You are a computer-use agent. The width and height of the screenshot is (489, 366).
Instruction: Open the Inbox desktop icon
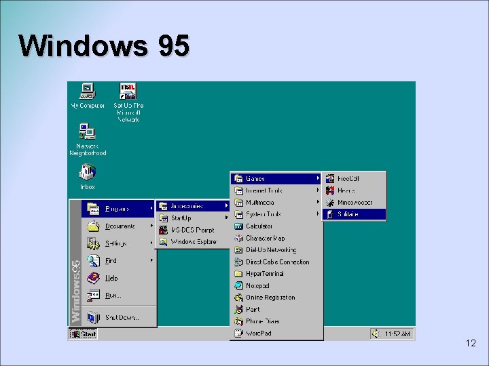click(88, 176)
